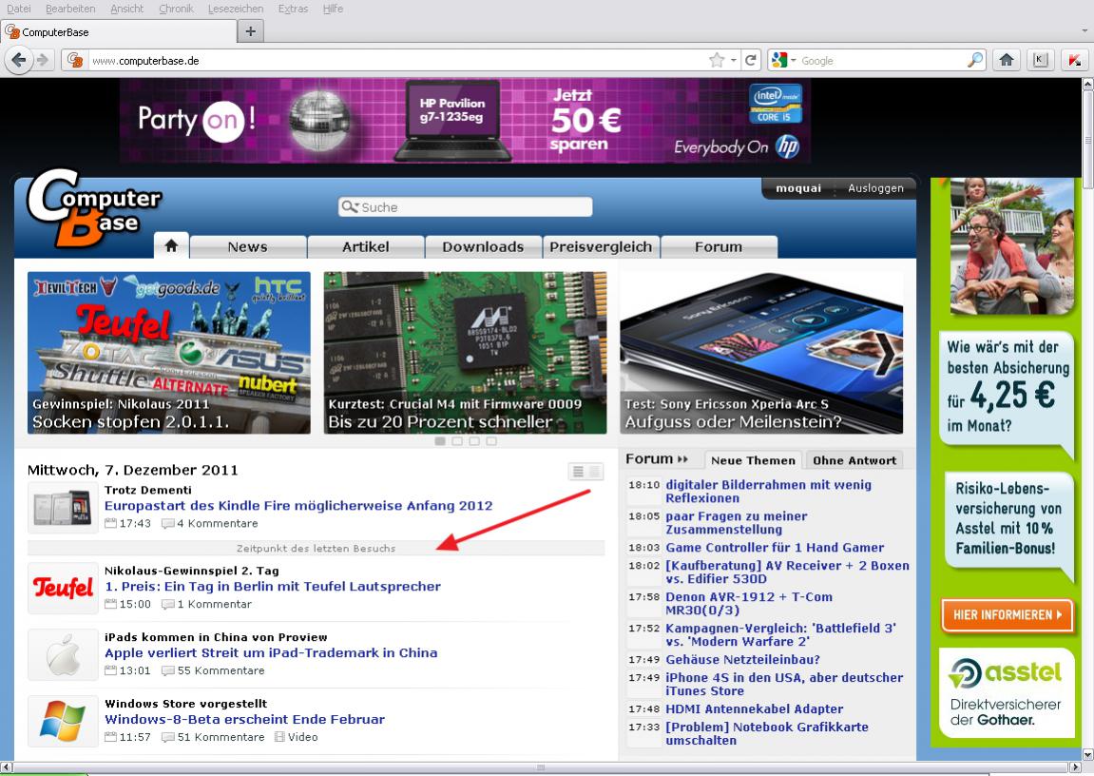Open the Downloads navigation tab
Viewport: 1094px width, 776px height.
click(x=483, y=246)
